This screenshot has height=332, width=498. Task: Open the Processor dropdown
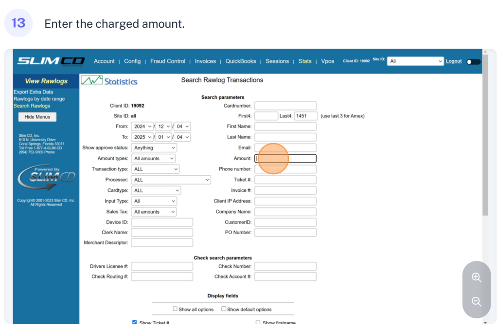(x=171, y=180)
